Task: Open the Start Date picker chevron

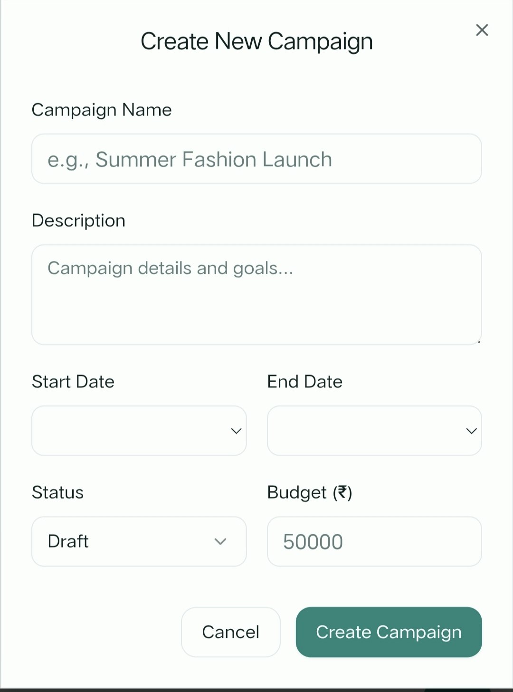Action: tap(236, 431)
